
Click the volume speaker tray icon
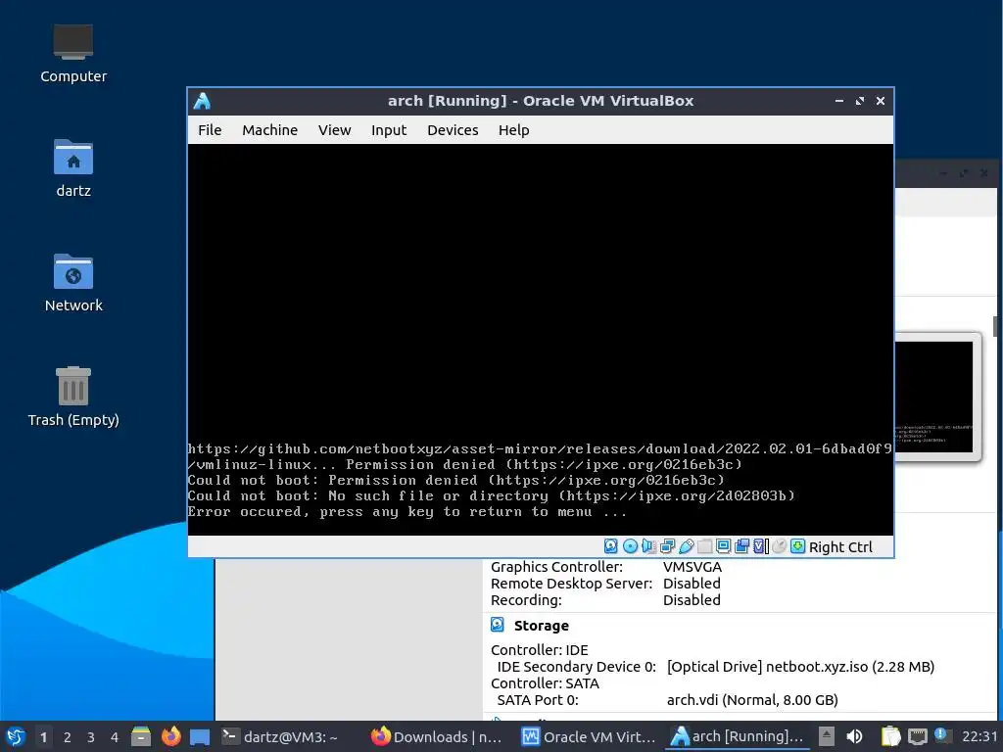tap(854, 736)
